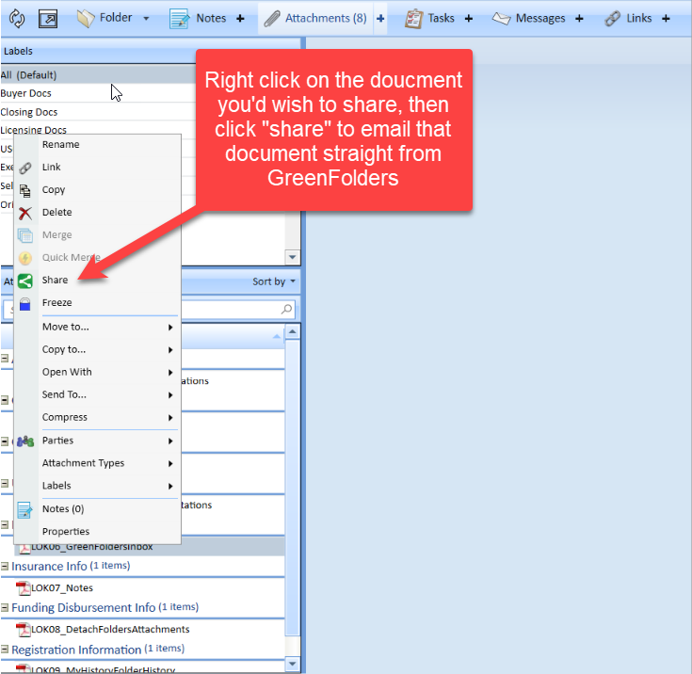The height and width of the screenshot is (674, 692).
Task: Select the LOK07_Notes attachment
Action: (x=62, y=587)
